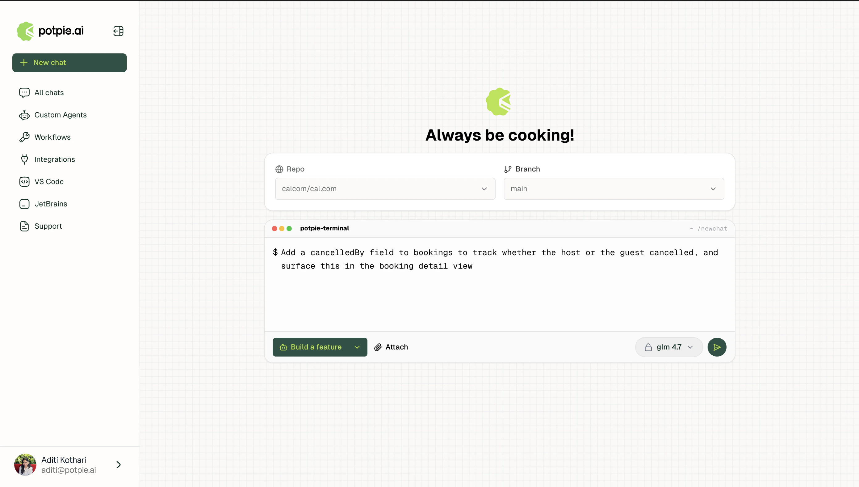Open the VS Code extension section
This screenshot has width=859, height=487.
pos(49,182)
